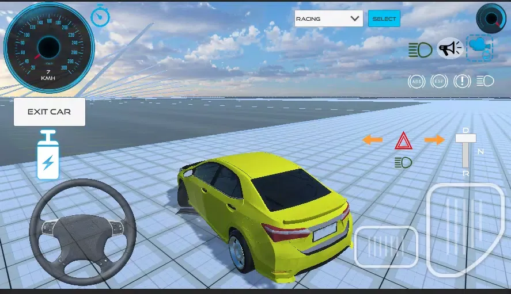Viewport: 511px width, 294px height.
Task: Activate the right turn signal arrow
Action: click(434, 140)
